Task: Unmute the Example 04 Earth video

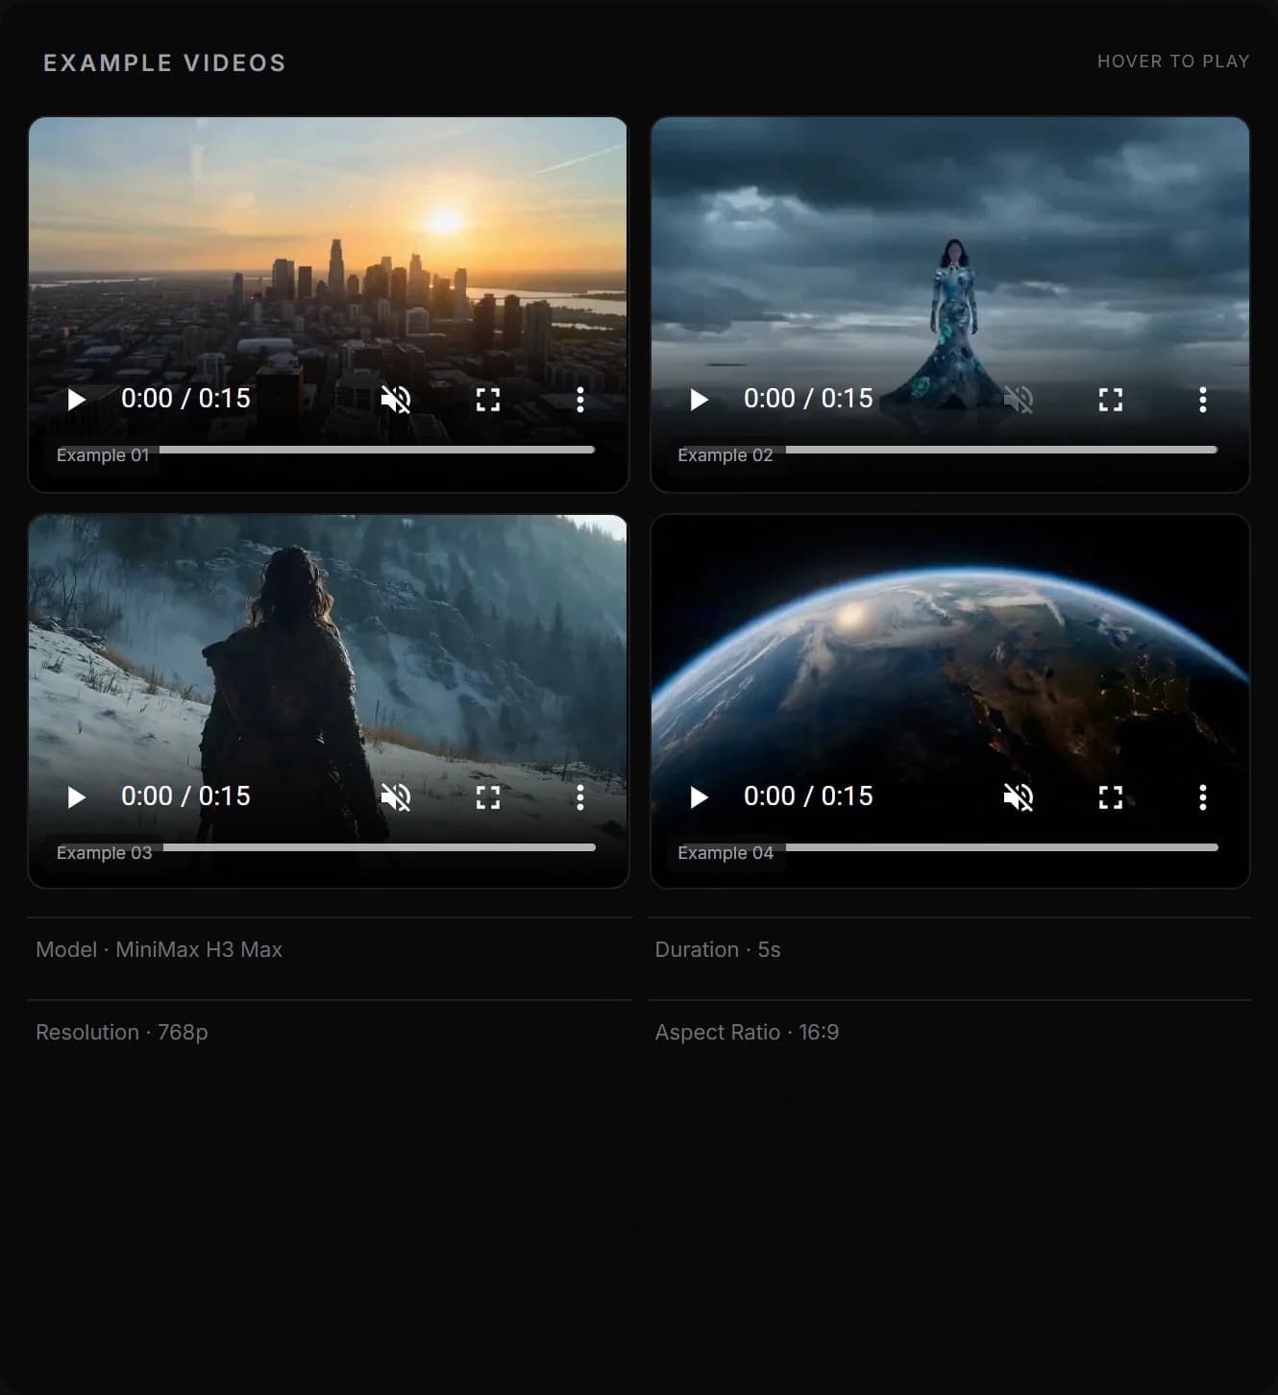Action: tap(1019, 797)
